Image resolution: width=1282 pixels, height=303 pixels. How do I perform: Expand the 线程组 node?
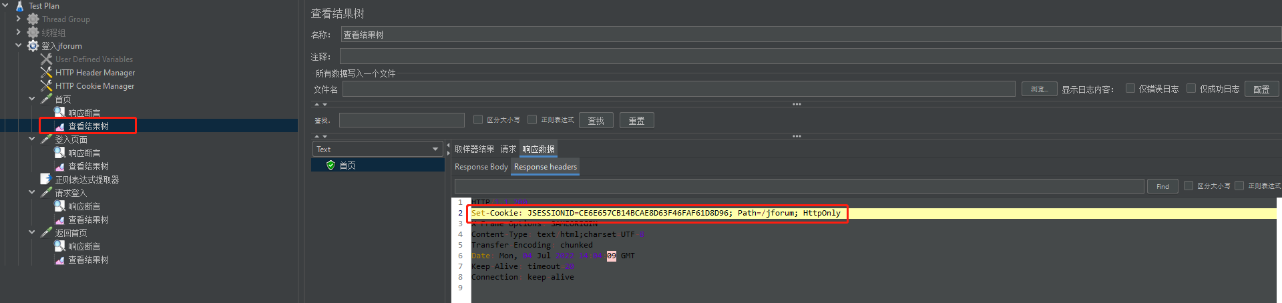(x=19, y=32)
